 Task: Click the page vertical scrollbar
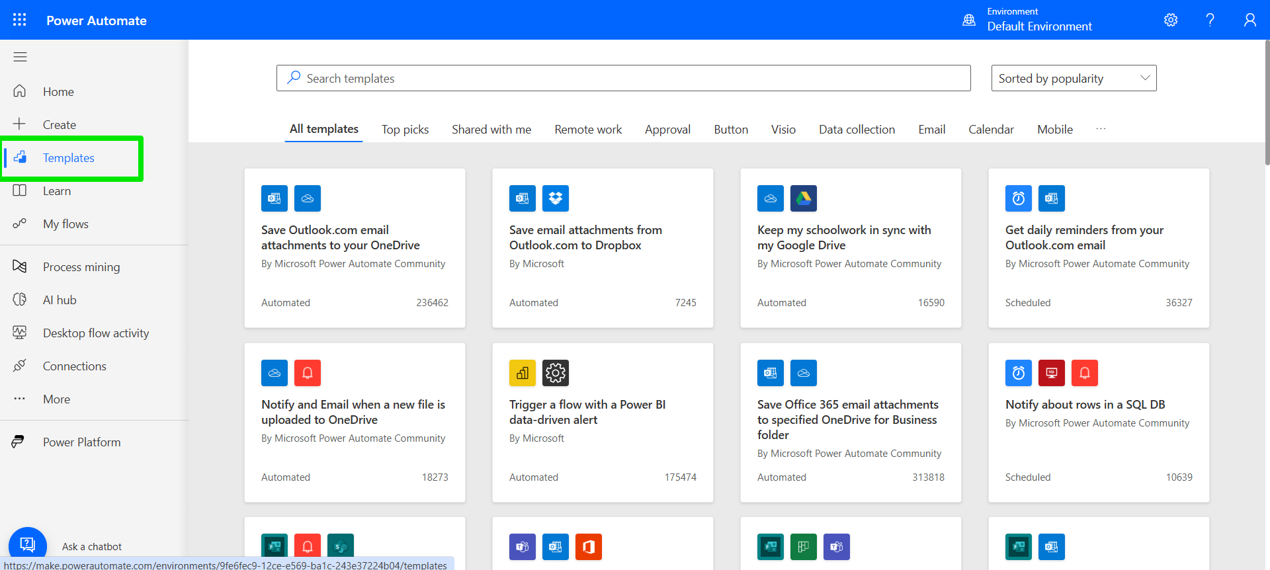pyautogui.click(x=1267, y=102)
